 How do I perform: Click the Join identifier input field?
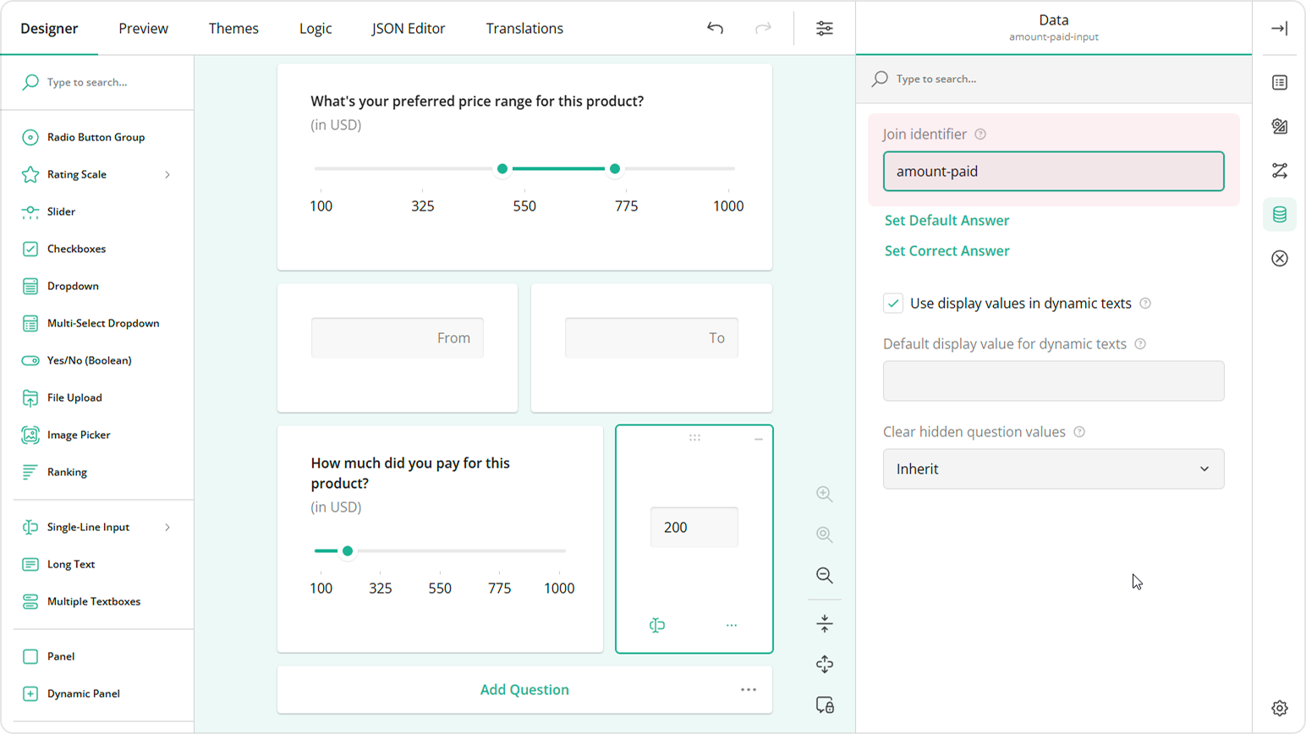point(1053,171)
